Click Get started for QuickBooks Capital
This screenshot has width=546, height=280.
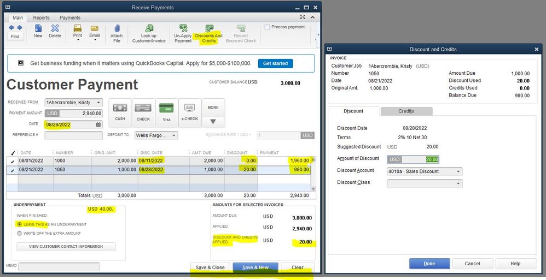point(275,63)
